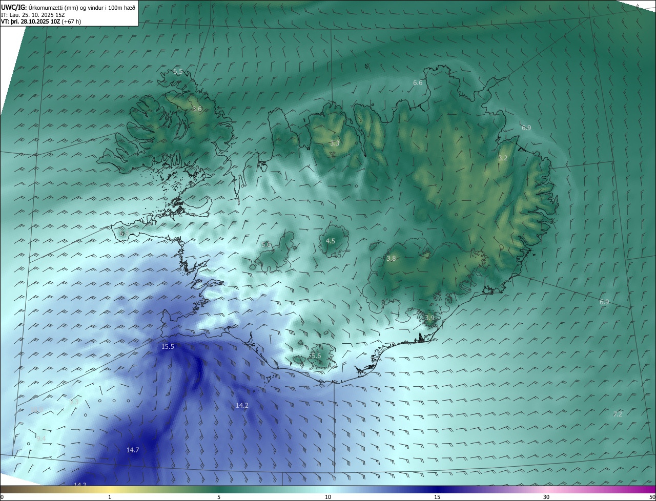The height and width of the screenshot is (501, 656).
Task: Click the legend tick label "50"
Action: tap(652, 497)
